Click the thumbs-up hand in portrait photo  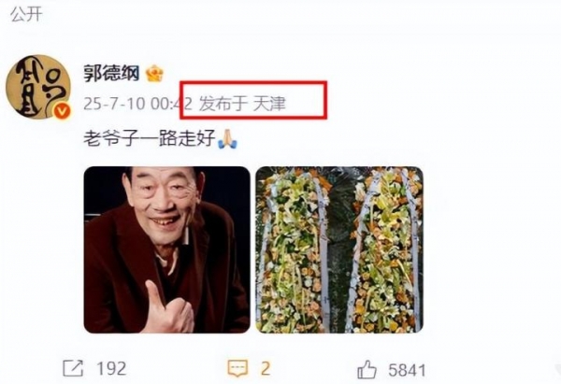click(169, 309)
